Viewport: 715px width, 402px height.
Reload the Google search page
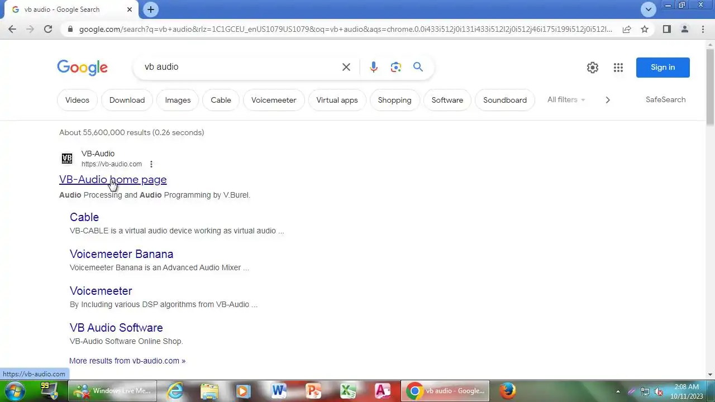pyautogui.click(x=48, y=29)
